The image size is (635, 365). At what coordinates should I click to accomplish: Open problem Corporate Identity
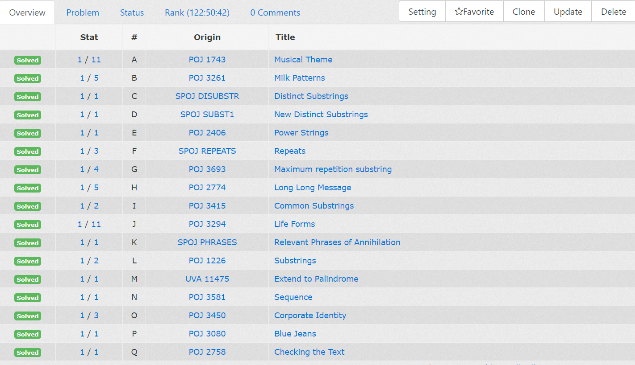point(310,315)
